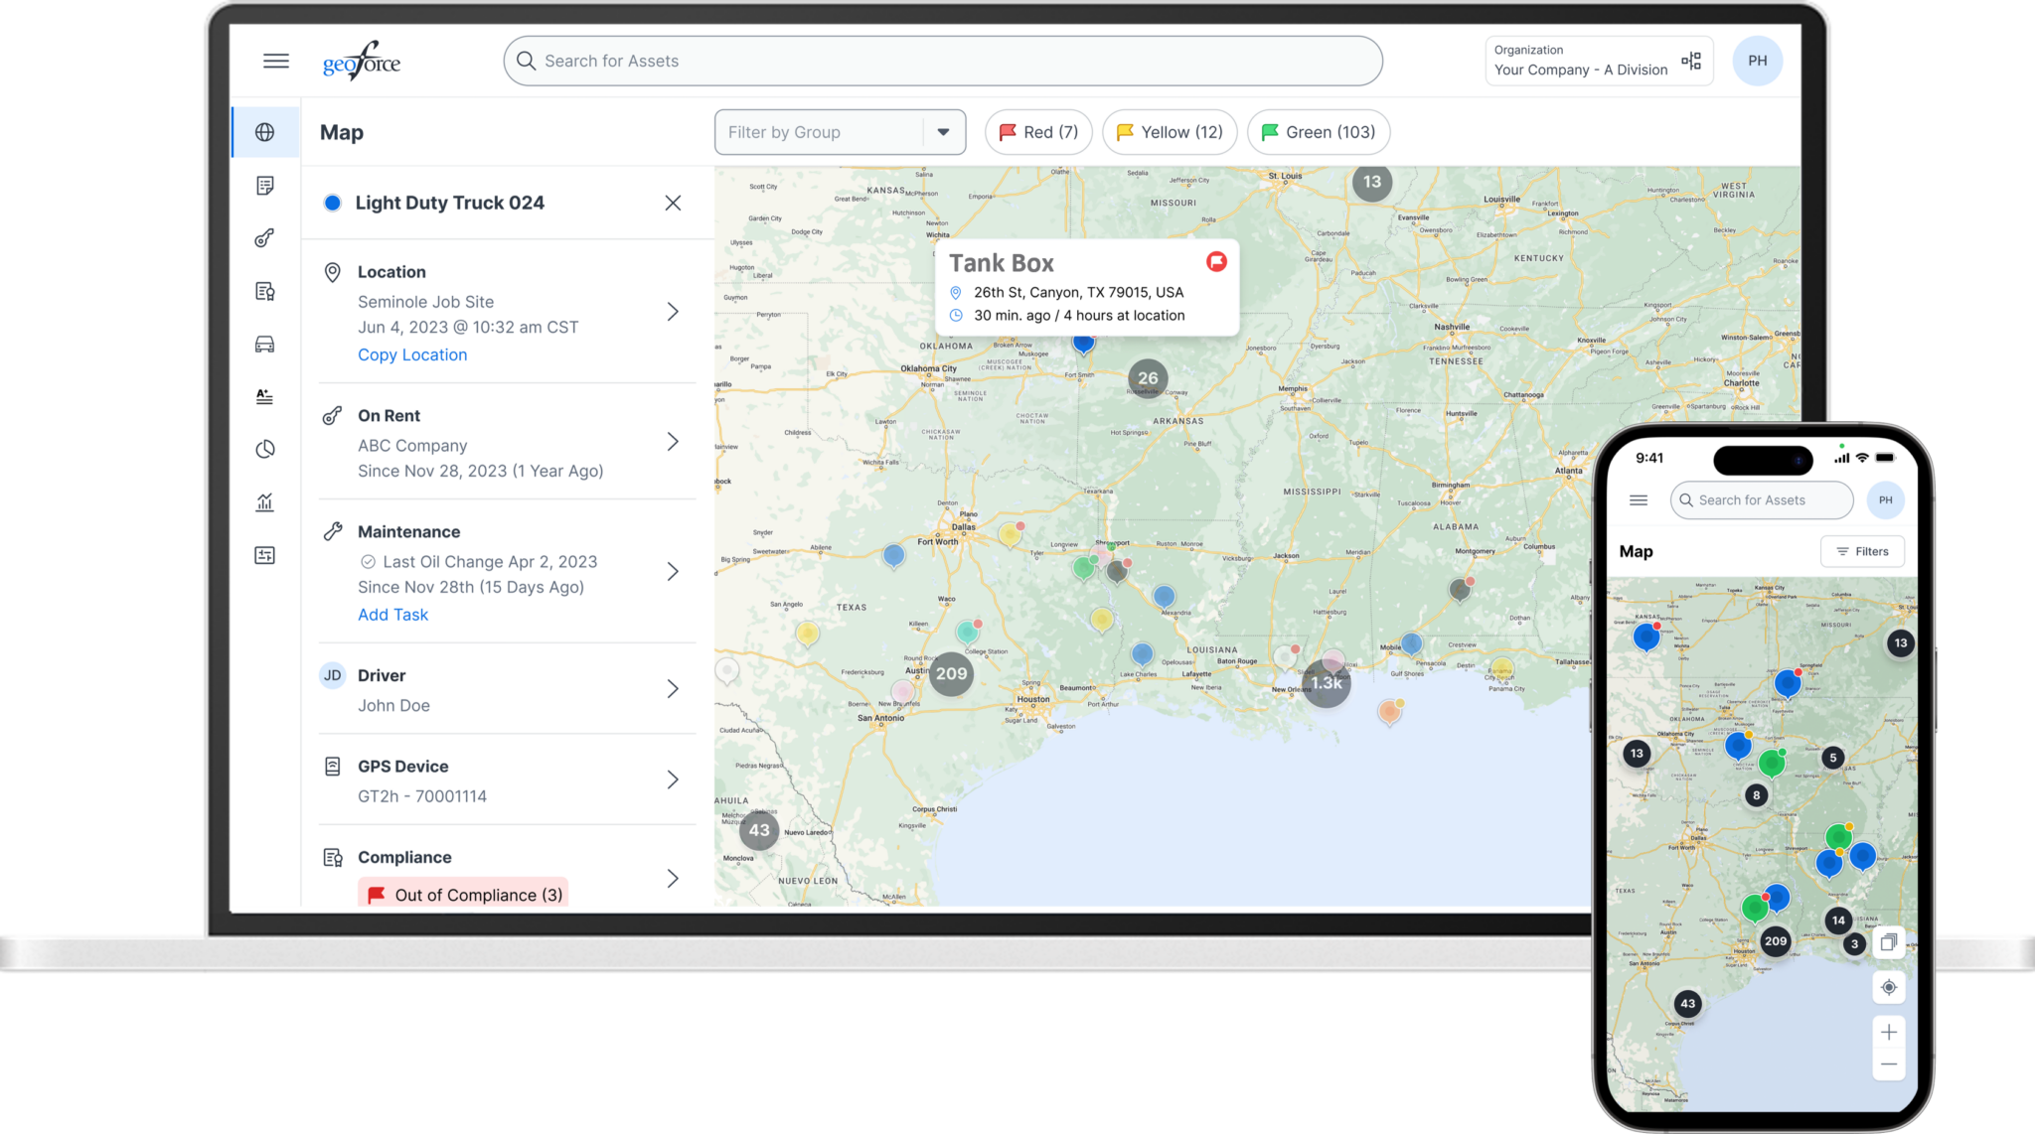Tap the zoom in control on the phone map

point(1889,1031)
